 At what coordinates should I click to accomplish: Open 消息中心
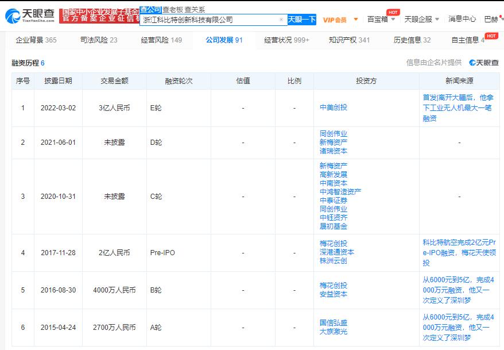pyautogui.click(x=462, y=19)
